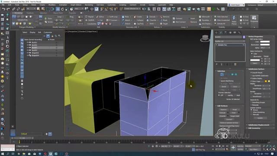Select the Link tool chain icon

tap(13, 9)
